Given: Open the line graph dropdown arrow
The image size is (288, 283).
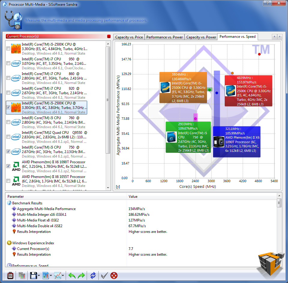Looking at the screenshot, I should coord(63,276).
